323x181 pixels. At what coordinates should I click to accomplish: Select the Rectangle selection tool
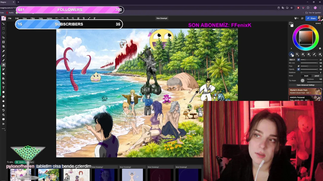(x=4, y=28)
